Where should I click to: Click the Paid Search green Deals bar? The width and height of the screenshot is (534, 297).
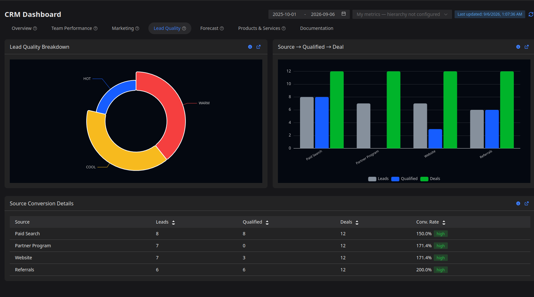click(337, 110)
